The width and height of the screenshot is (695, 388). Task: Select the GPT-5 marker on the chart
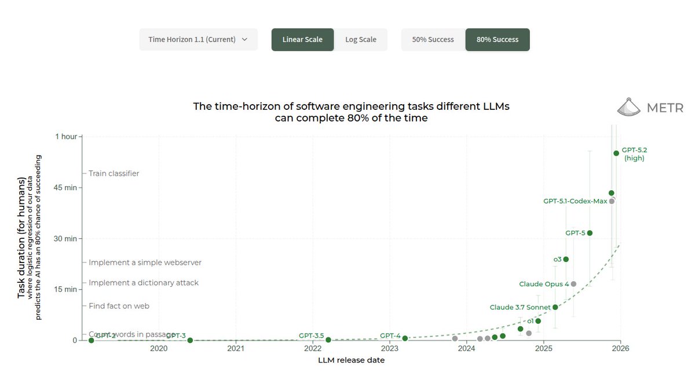(589, 232)
